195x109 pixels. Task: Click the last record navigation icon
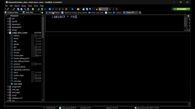(56, 9)
